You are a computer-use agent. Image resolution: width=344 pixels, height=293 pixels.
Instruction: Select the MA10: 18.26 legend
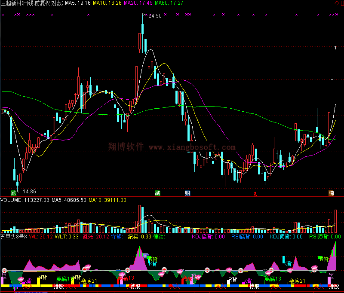pos(107,3)
